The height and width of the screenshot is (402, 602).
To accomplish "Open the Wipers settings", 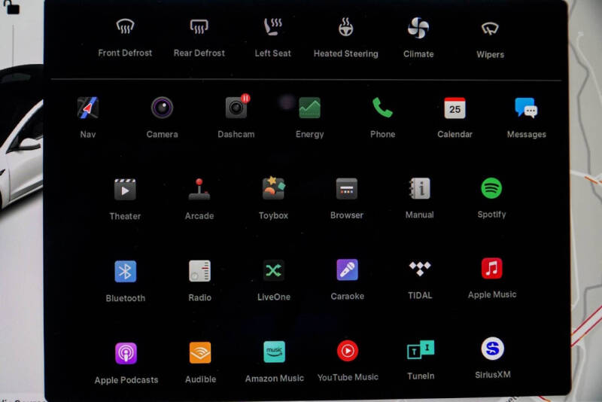I will pos(490,29).
